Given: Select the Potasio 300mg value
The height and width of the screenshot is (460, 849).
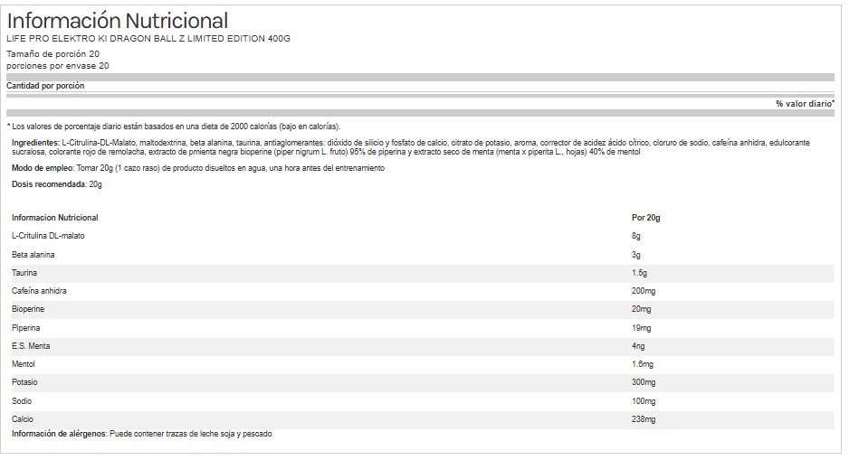Looking at the screenshot, I should 644,383.
